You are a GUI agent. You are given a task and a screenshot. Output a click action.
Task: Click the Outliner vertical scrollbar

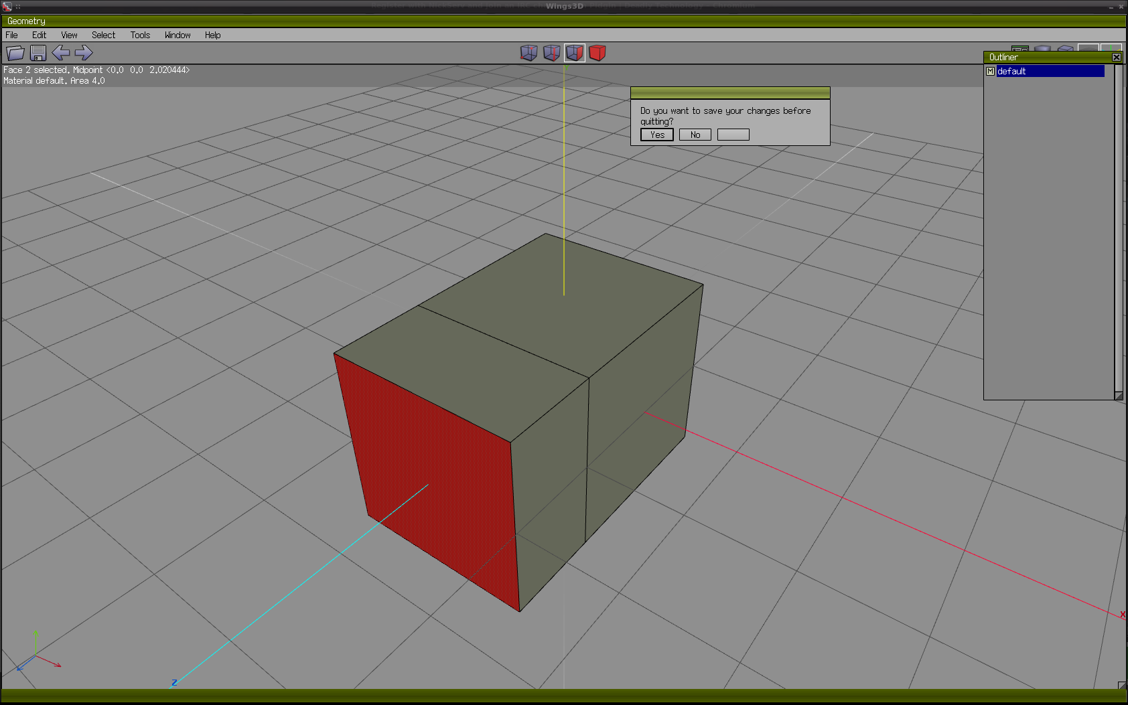(1118, 228)
